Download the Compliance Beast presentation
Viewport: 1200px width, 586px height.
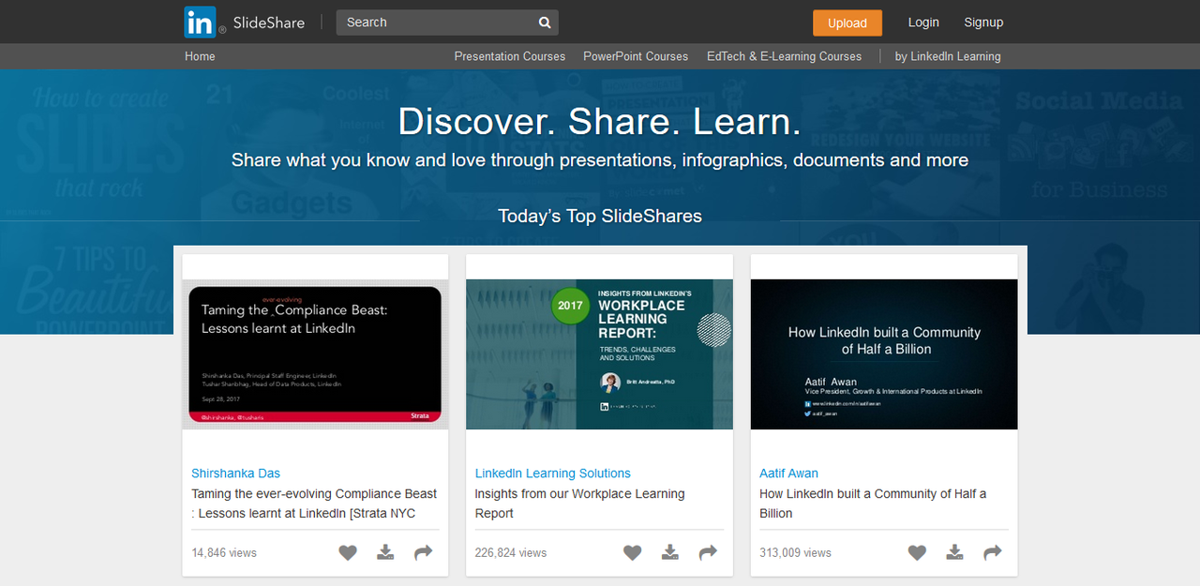tap(385, 552)
